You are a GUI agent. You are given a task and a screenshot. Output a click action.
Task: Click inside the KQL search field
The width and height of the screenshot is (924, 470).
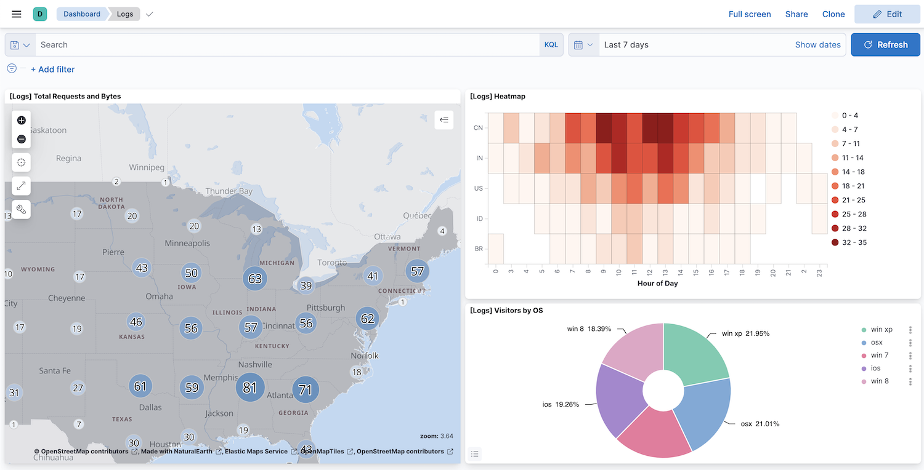(x=246, y=44)
